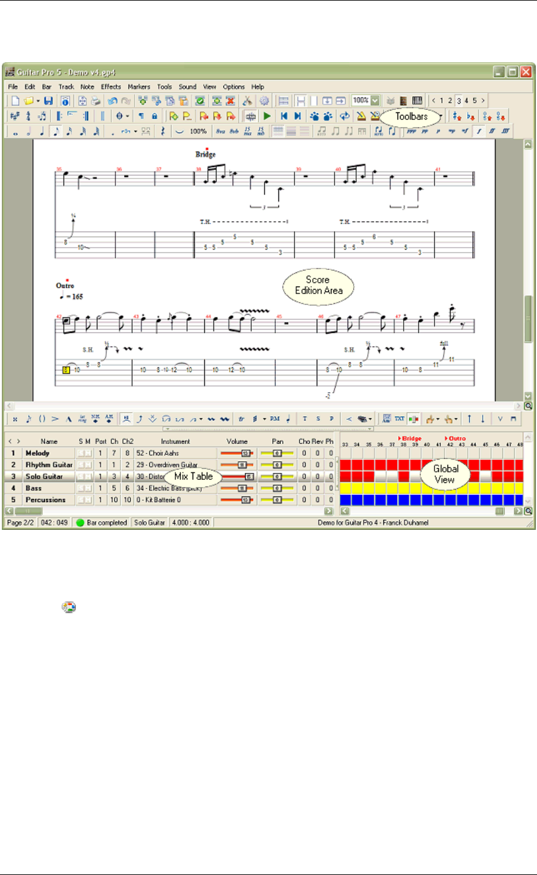The width and height of the screenshot is (537, 875).
Task: Click the '52 - Choir Aahs' instrument cell
Action: tap(177, 453)
